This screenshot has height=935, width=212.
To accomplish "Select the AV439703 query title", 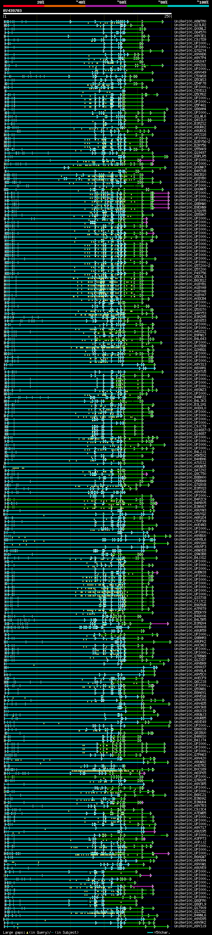I will pos(12,11).
